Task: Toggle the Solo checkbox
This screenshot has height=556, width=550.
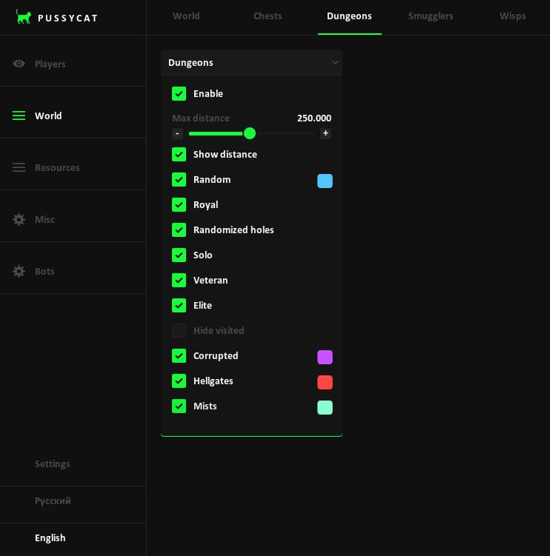Action: click(179, 255)
